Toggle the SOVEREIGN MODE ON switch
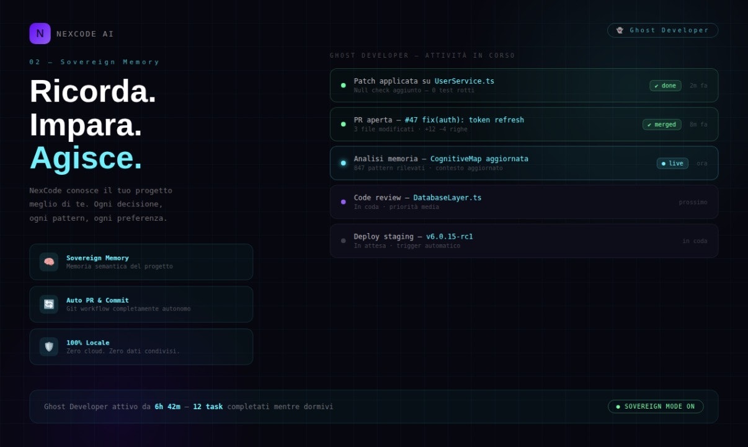 [x=656, y=406]
